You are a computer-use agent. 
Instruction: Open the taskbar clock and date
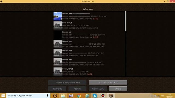point(170,96)
